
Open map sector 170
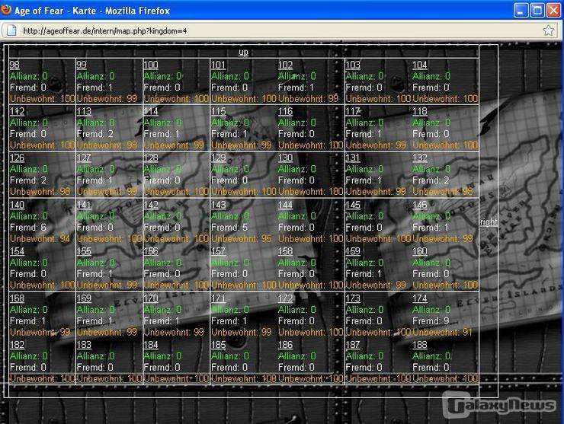pos(151,298)
